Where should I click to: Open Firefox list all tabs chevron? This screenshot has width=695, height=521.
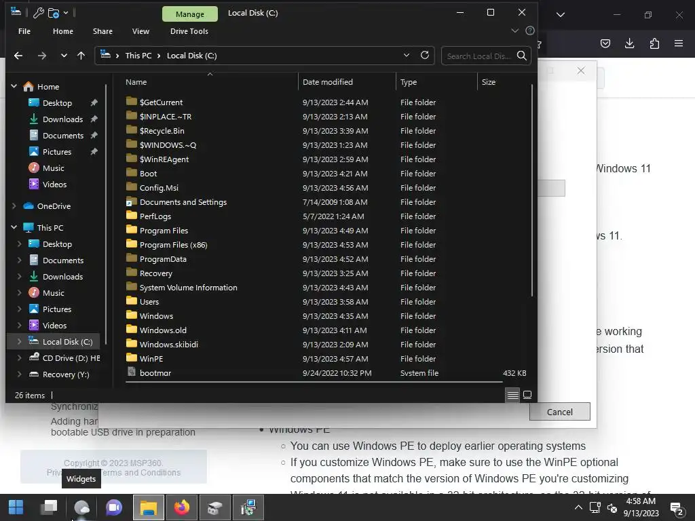(x=560, y=15)
